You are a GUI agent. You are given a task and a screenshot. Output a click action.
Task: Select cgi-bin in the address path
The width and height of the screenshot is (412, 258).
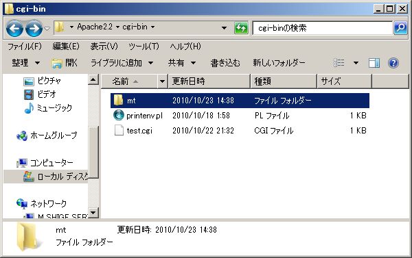tap(135, 27)
